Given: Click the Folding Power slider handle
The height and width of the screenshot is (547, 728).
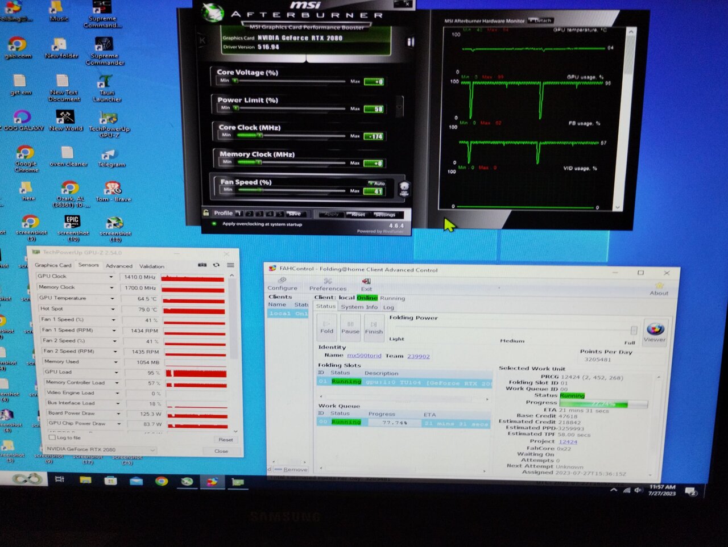Looking at the screenshot, I should point(634,330).
